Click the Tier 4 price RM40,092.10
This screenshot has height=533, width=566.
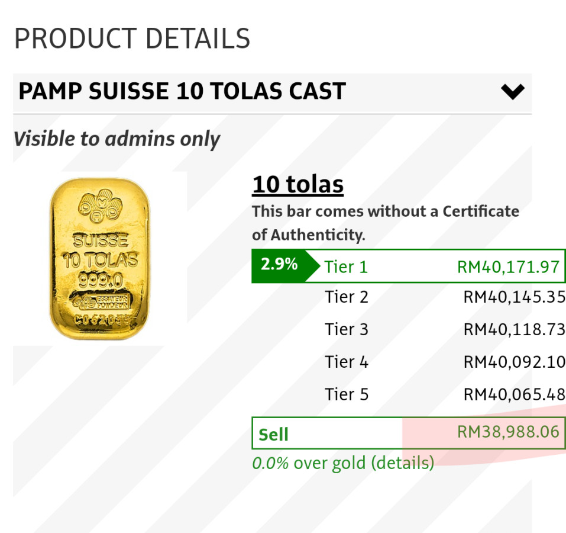pyautogui.click(x=514, y=361)
